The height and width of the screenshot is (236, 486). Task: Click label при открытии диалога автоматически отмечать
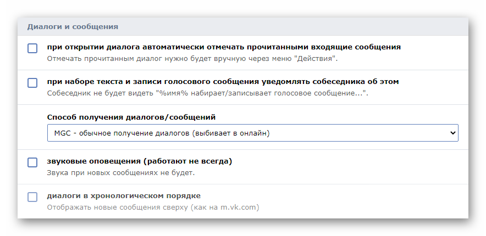pos(224,47)
